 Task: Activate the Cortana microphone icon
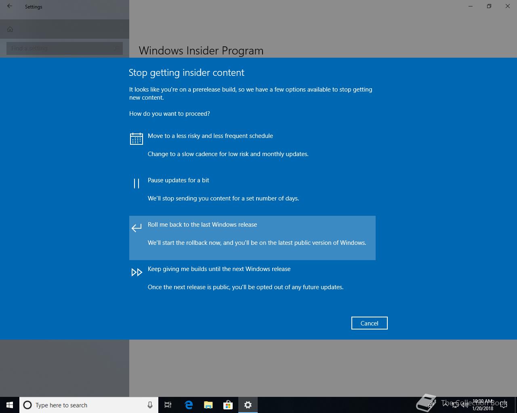pyautogui.click(x=150, y=405)
